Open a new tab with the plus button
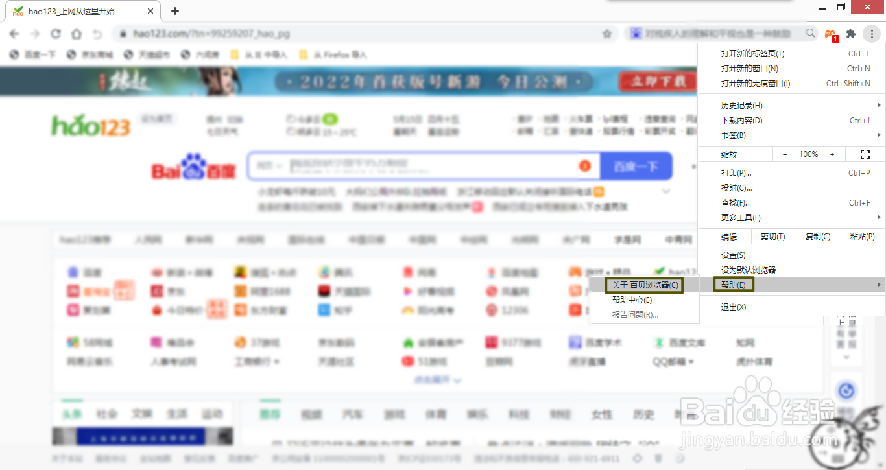 click(x=175, y=11)
